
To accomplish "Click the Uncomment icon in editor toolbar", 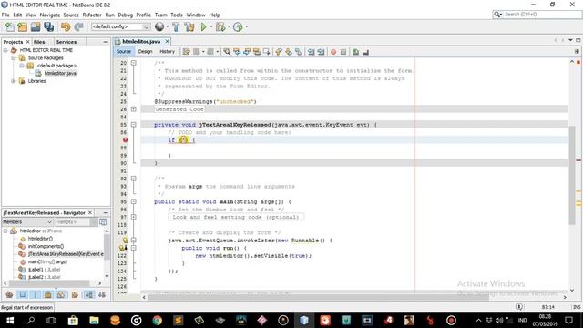I will (366, 52).
